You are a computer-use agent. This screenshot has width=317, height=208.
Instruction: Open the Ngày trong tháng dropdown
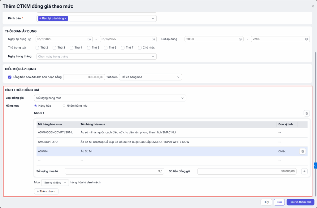(x=96, y=57)
